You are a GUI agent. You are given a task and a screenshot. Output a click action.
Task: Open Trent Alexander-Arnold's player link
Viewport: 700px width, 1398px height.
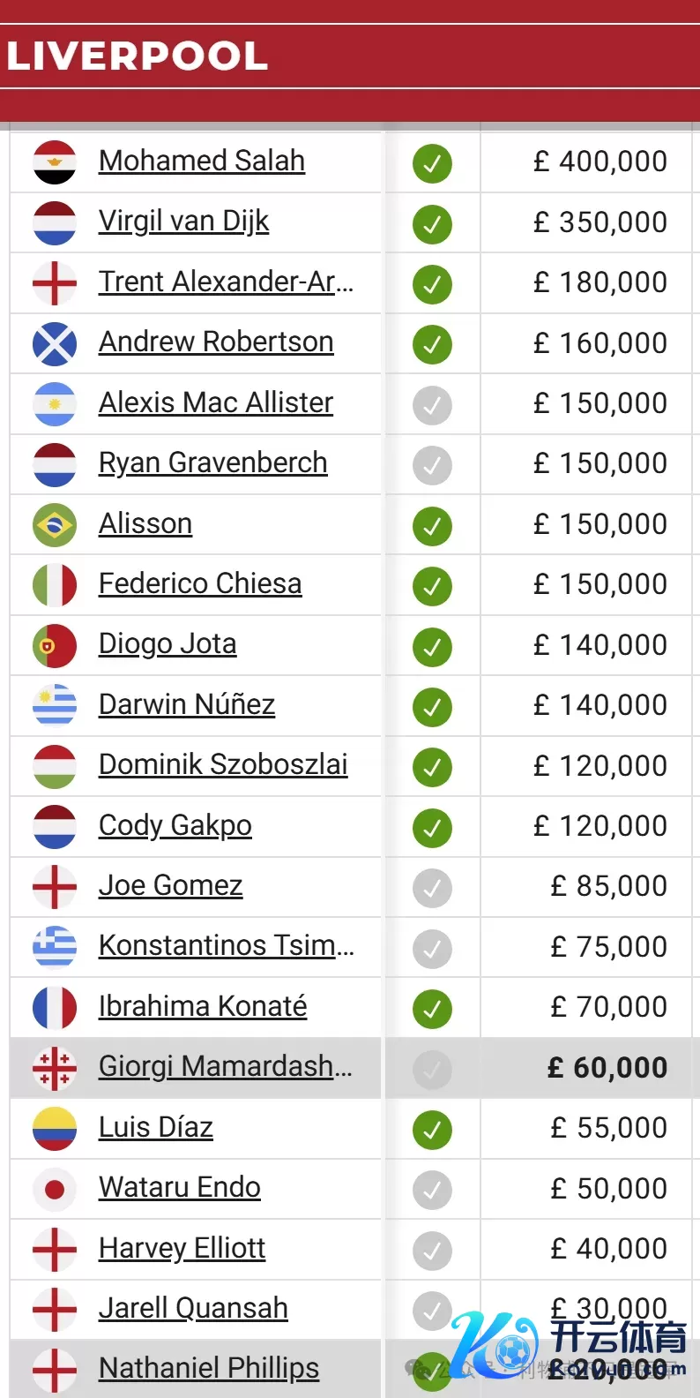coord(226,282)
